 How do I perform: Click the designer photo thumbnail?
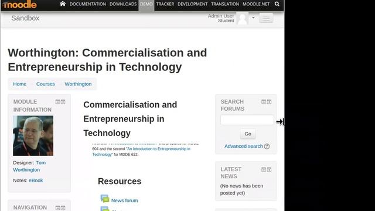tap(33, 135)
